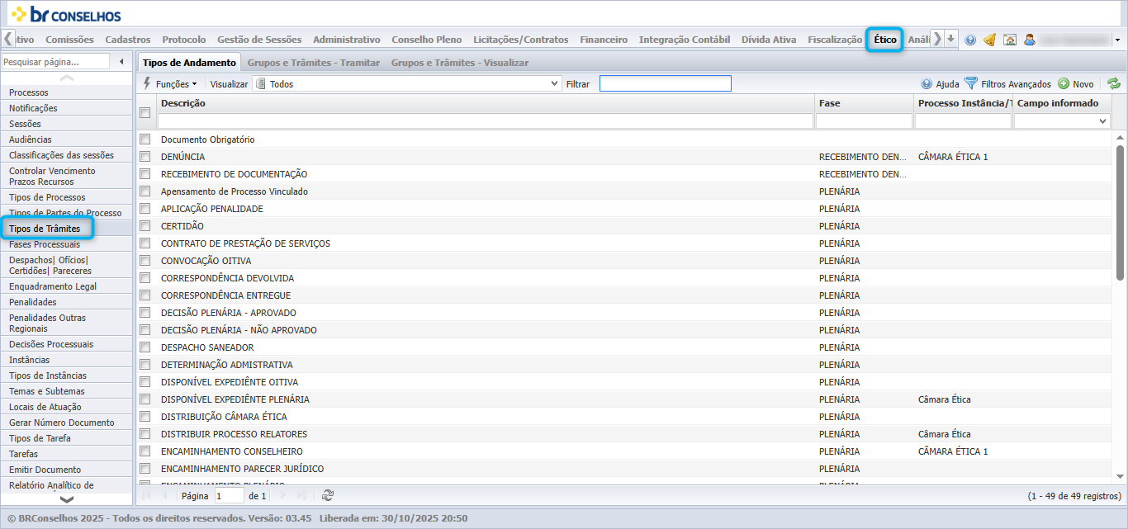
Task: Open the Financeiro menu
Action: pyautogui.click(x=604, y=40)
